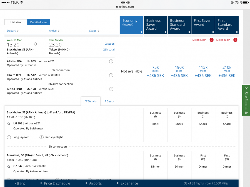Sort flights by Depart column

[13, 31]
